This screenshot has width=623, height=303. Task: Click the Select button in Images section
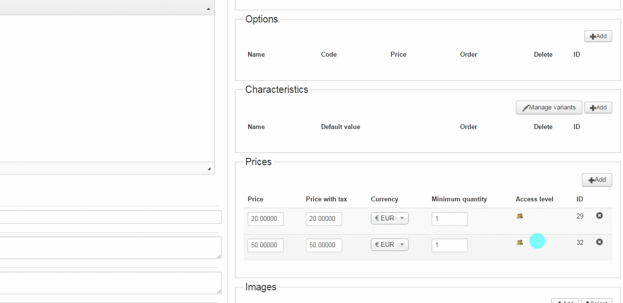tap(597, 301)
